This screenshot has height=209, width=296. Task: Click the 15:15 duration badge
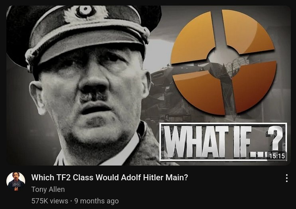coord(277,156)
